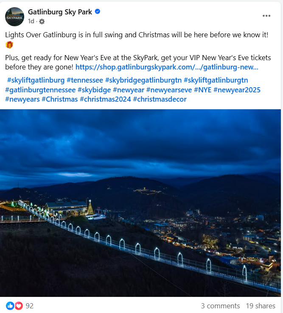Click the Gatlinburg Sky Park profile picture
This screenshot has height=313, width=283.
(14, 17)
